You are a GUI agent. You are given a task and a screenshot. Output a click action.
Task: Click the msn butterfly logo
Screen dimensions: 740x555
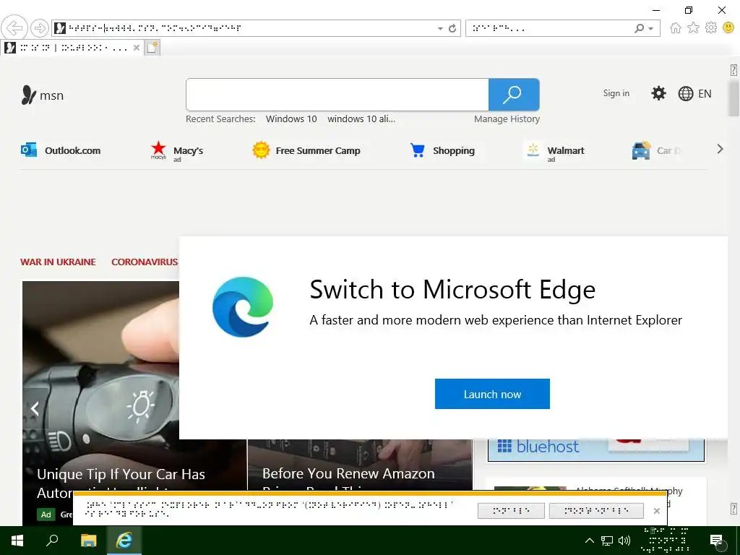coord(29,95)
